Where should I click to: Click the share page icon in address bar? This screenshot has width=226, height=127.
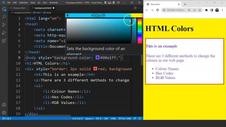tap(195, 10)
